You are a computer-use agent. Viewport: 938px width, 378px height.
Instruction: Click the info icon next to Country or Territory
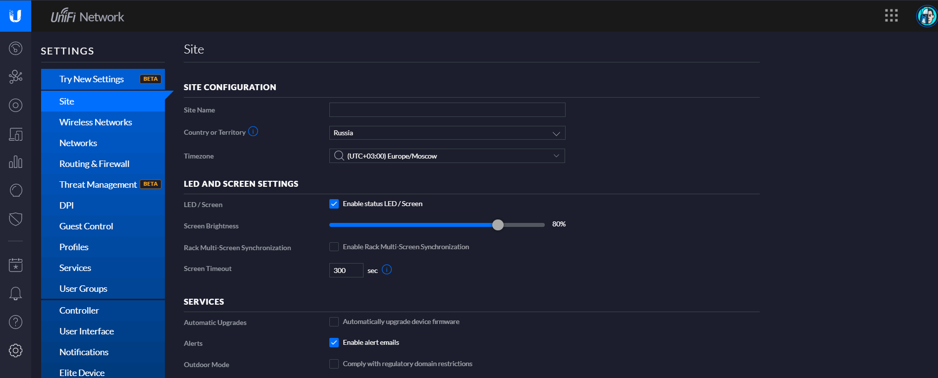pyautogui.click(x=253, y=131)
